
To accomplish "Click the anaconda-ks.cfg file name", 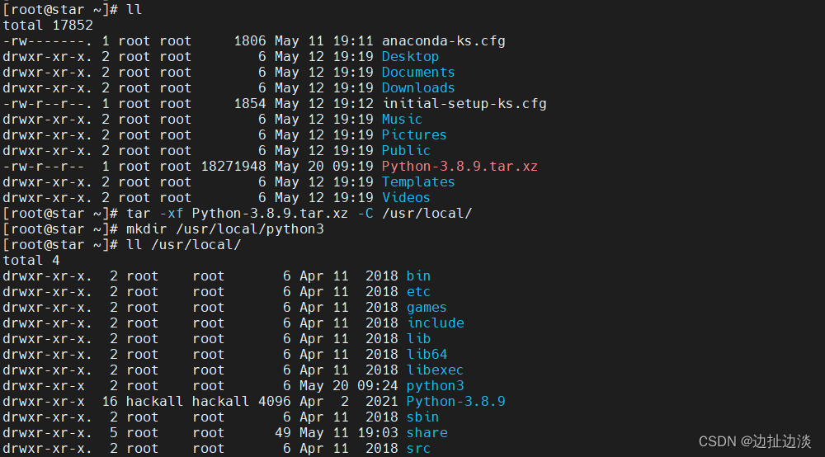I will 443,40.
